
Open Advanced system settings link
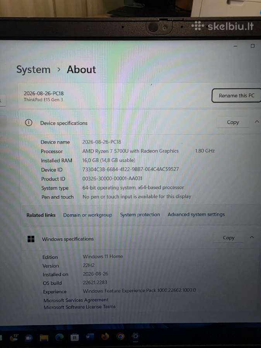pos(196,214)
